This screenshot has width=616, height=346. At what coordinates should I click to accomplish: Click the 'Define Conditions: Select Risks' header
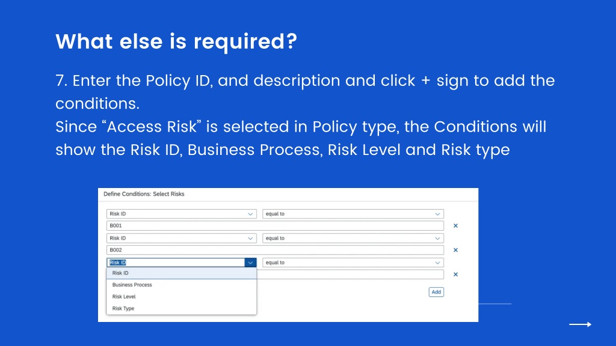(x=144, y=194)
